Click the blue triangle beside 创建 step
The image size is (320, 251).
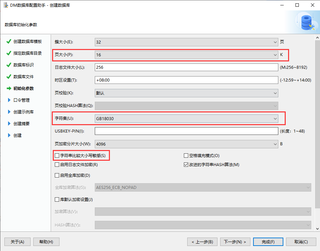pyautogui.click(x=9, y=135)
